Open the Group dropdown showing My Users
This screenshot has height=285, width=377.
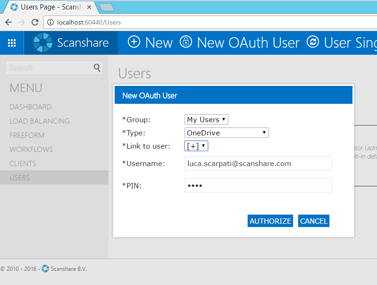tap(206, 119)
